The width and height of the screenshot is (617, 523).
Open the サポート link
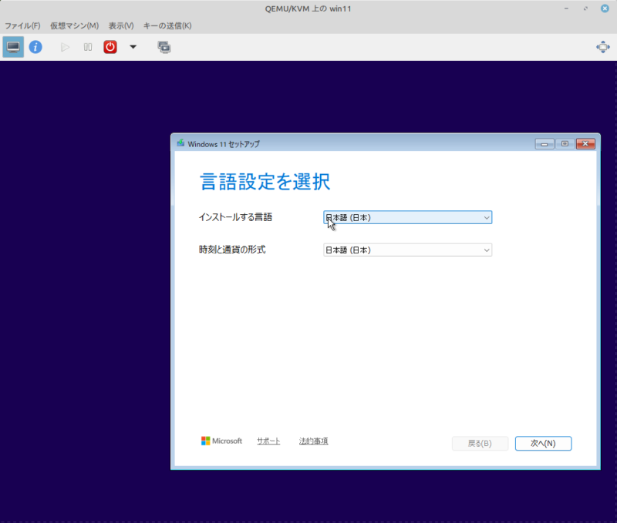268,441
